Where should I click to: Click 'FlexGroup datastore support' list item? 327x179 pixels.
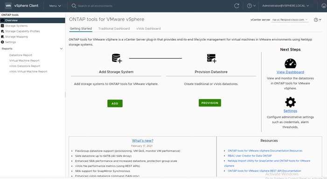pos(128,151)
